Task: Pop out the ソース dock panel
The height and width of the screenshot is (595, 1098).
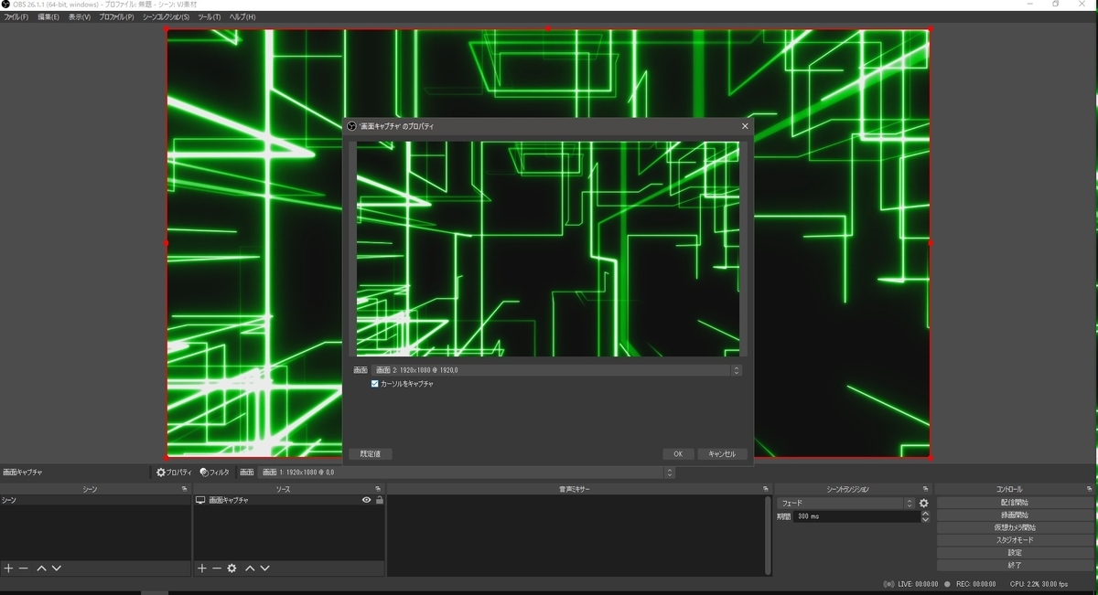Action: coord(378,489)
